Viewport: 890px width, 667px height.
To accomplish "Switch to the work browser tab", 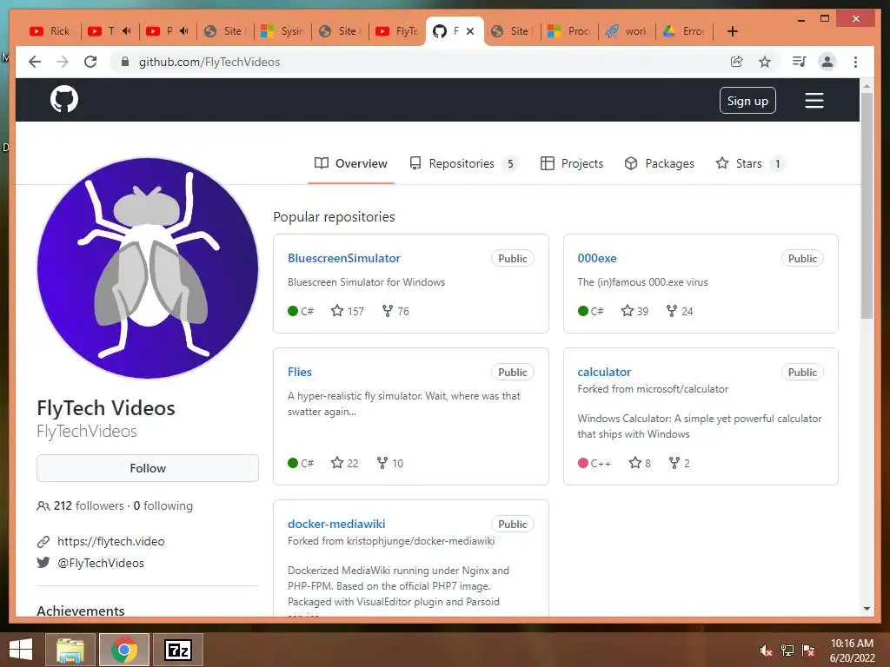I will (627, 31).
